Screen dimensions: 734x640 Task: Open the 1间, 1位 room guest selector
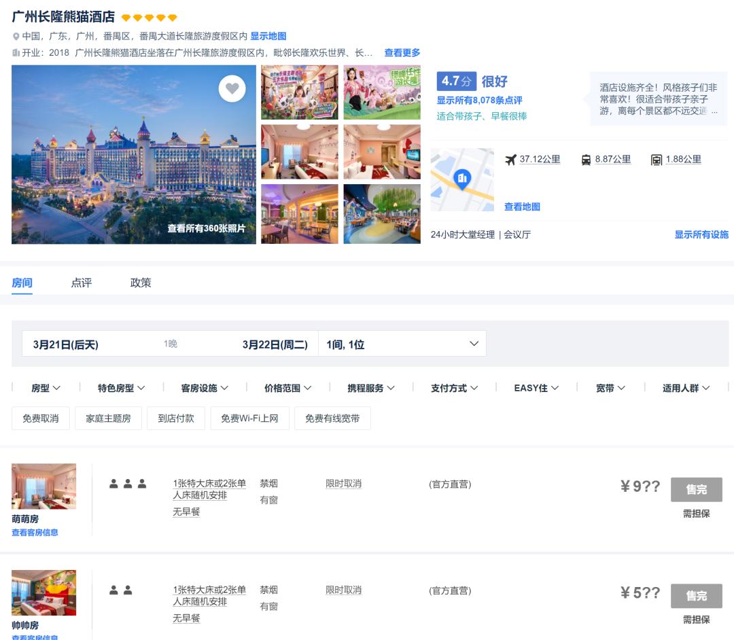click(x=402, y=344)
